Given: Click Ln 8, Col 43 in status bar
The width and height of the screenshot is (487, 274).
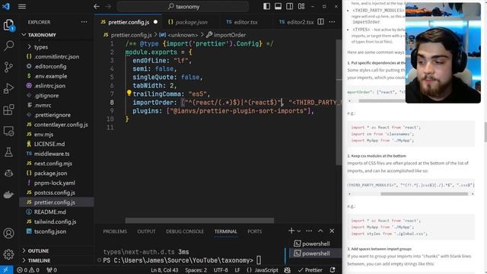Looking at the screenshot, I should 164,270.
